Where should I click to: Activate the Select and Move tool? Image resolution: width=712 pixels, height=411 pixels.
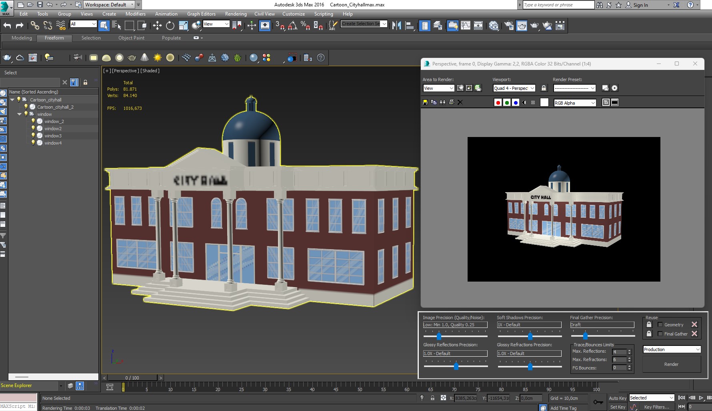point(157,26)
